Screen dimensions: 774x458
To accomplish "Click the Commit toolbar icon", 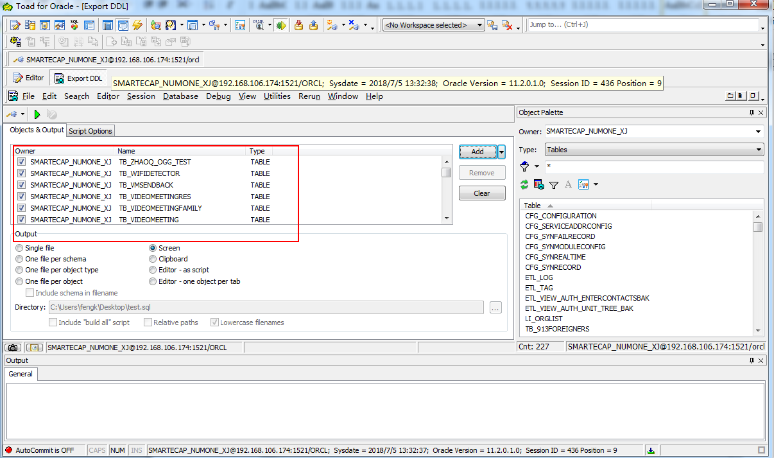I will pos(298,25).
